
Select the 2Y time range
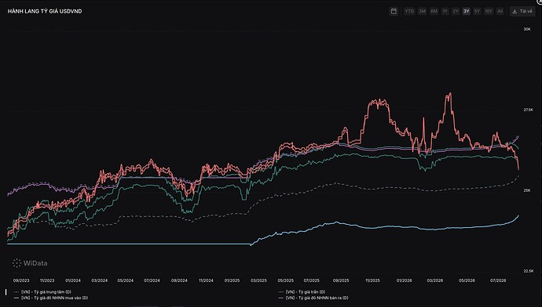point(456,12)
